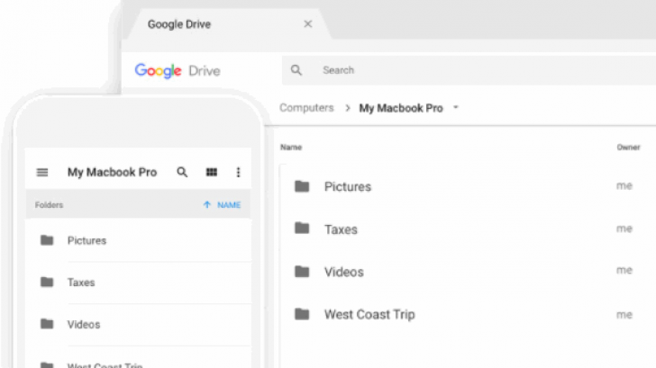The height and width of the screenshot is (368, 656).
Task: Click the sort arrow next to NAME
Action: pyautogui.click(x=206, y=204)
